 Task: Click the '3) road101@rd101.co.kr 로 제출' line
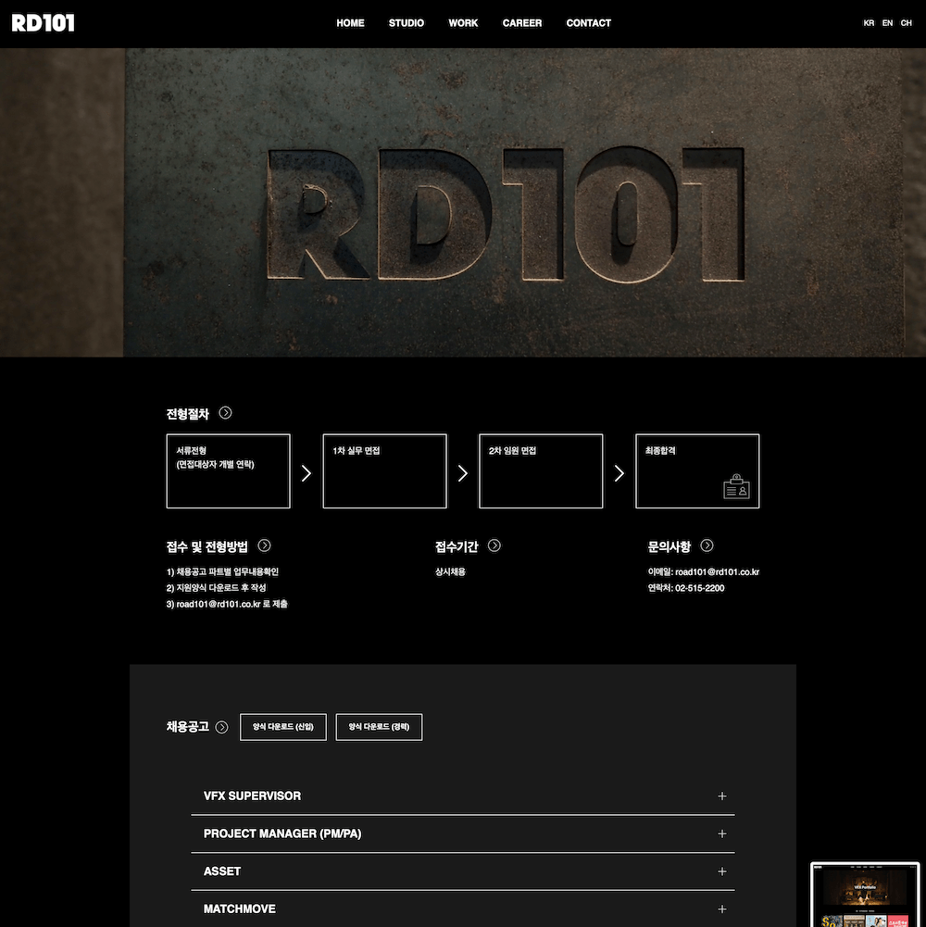pos(227,604)
